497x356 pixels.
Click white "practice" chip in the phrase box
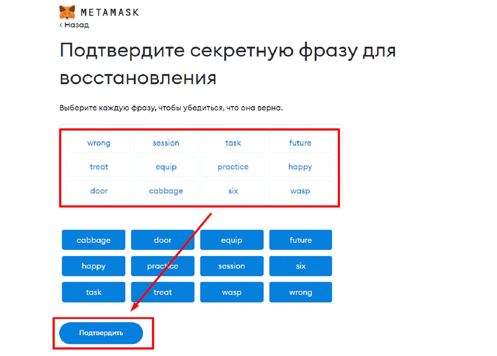pyautogui.click(x=233, y=167)
